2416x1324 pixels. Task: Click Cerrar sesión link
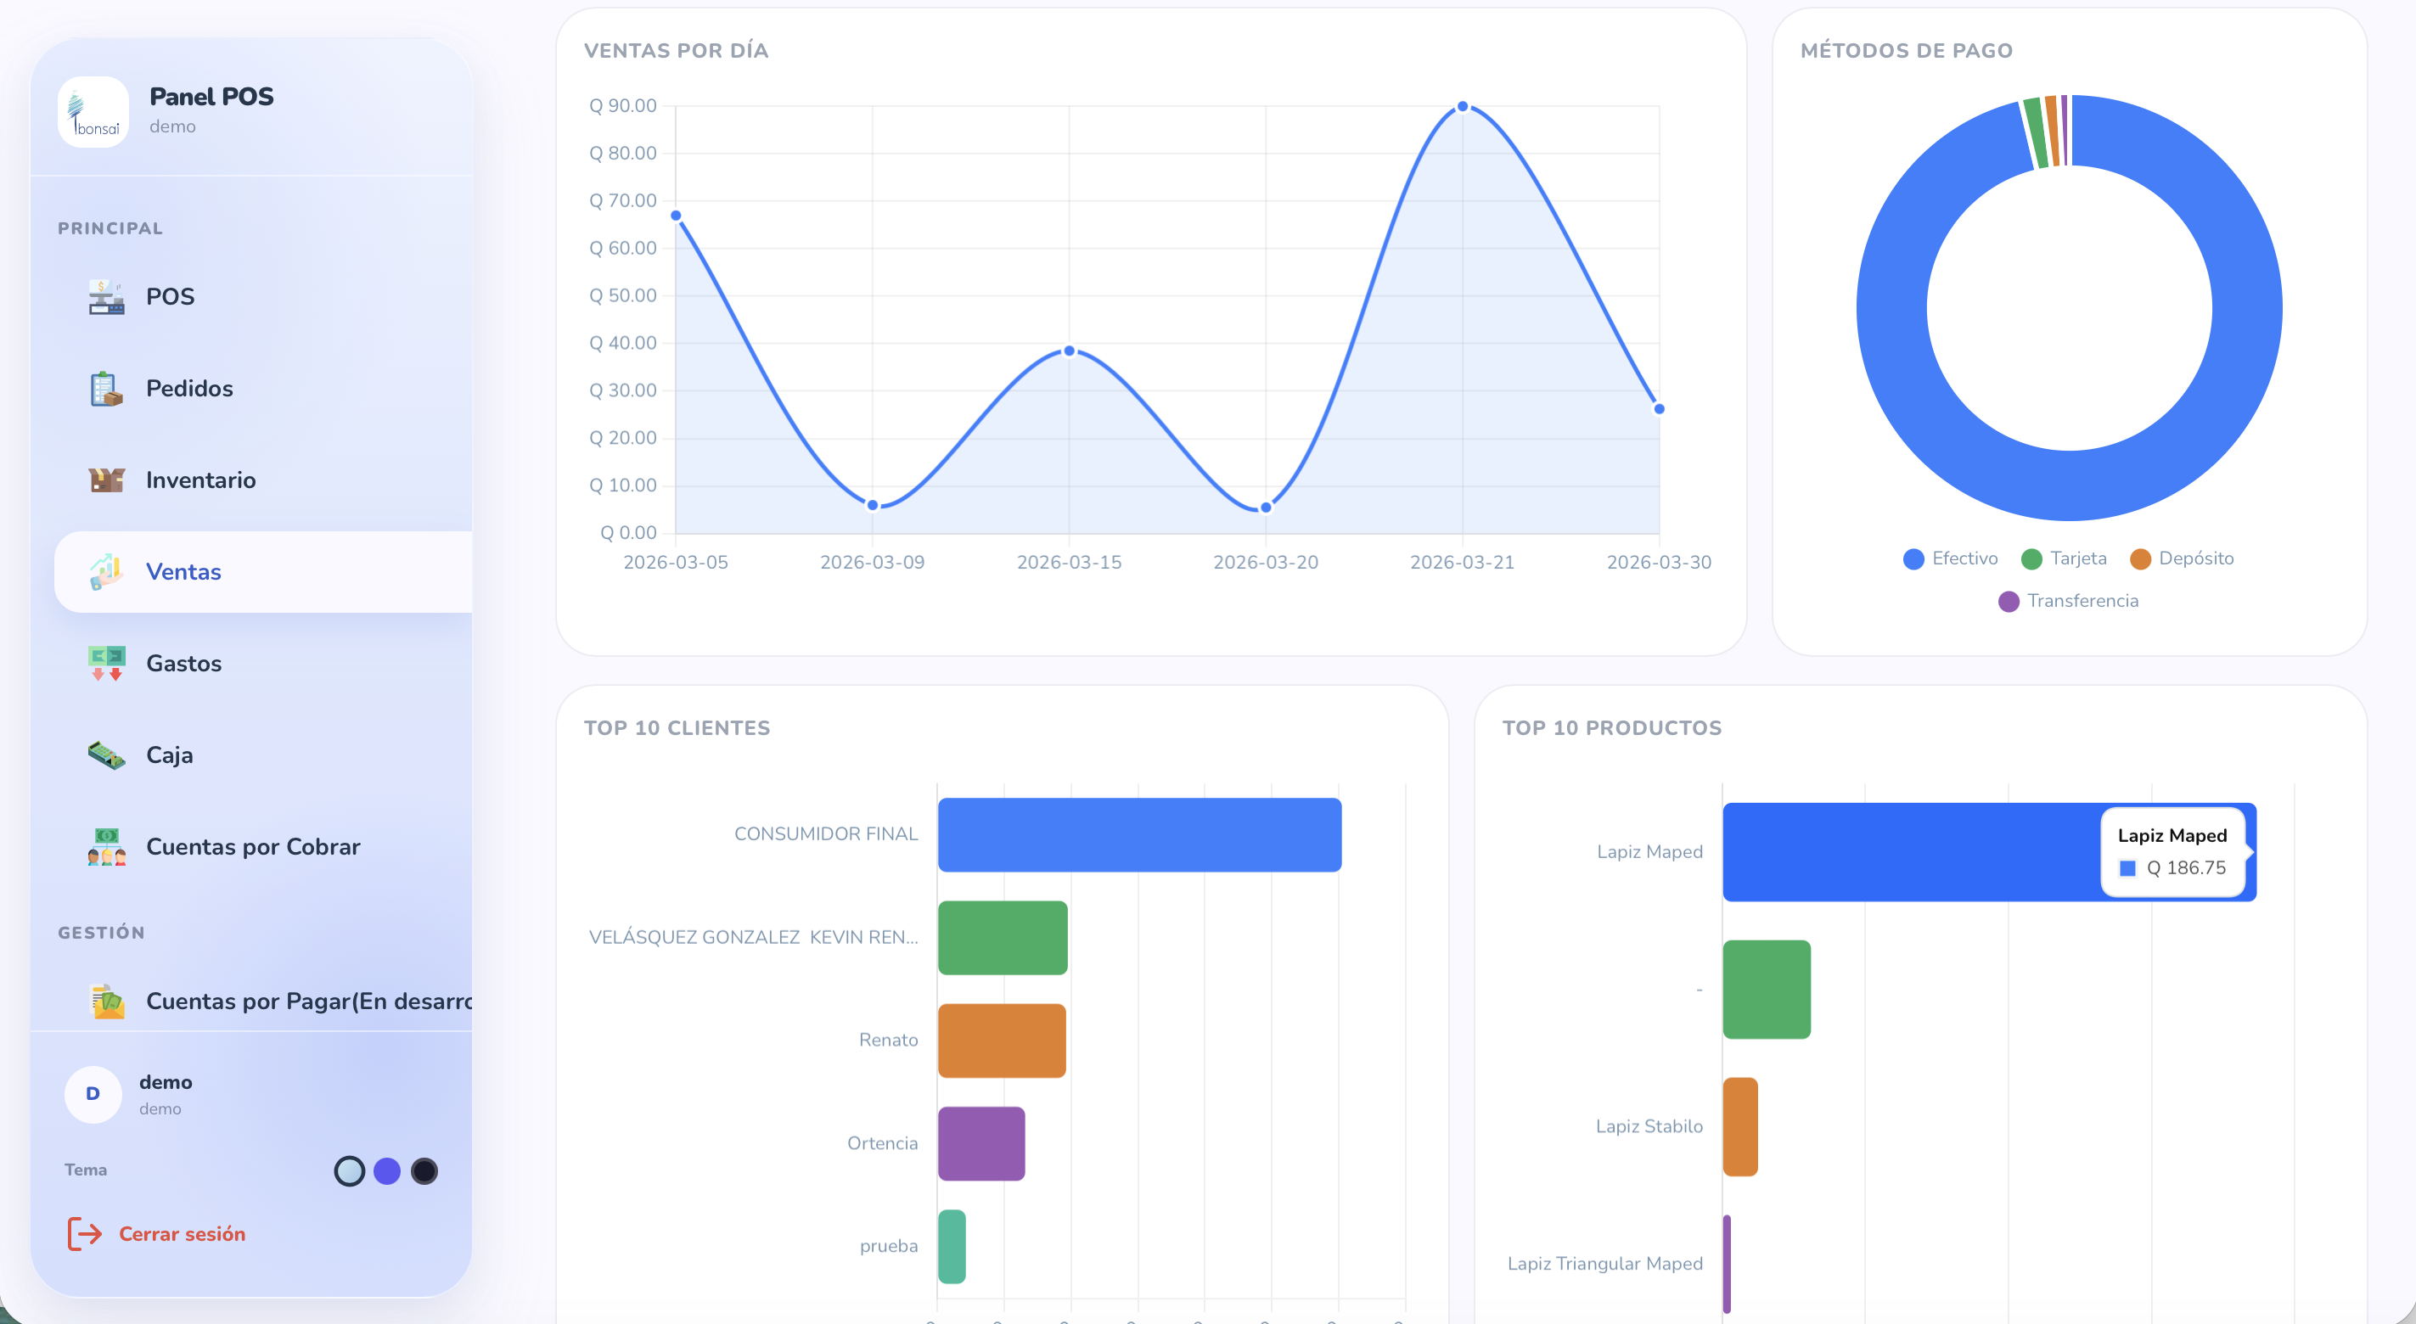[x=182, y=1234]
